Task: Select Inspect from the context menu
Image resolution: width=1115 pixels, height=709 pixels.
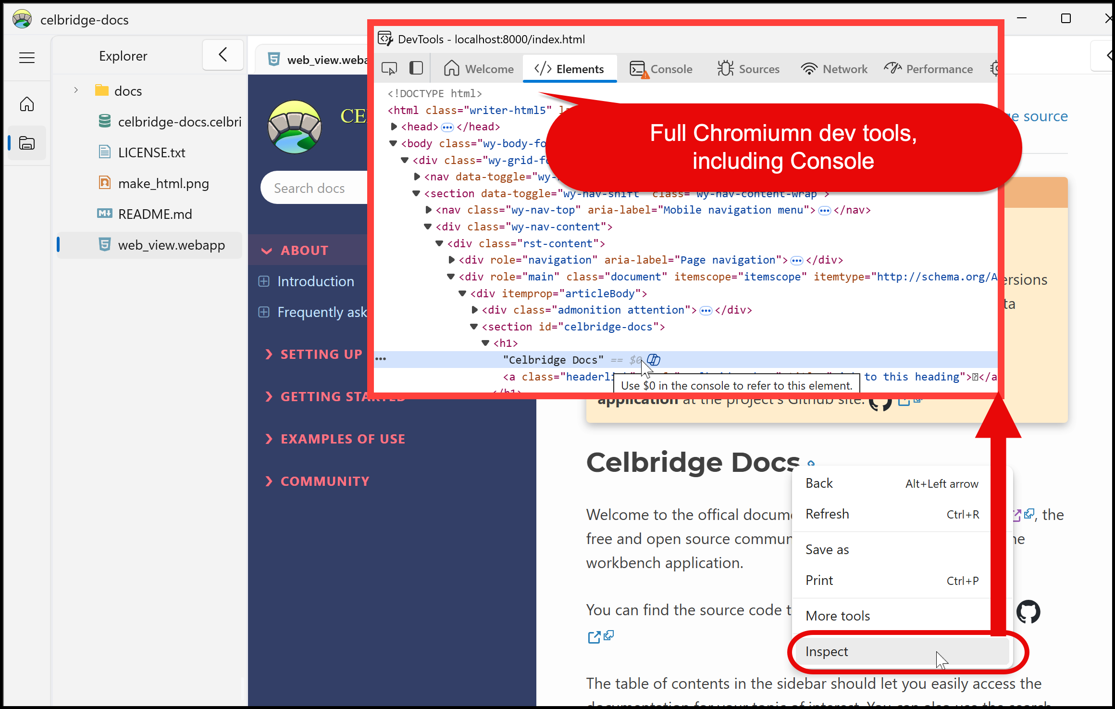Action: 827,651
